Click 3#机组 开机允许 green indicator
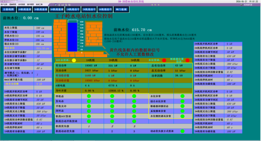 pyautogui.click(x=134, y=106)
